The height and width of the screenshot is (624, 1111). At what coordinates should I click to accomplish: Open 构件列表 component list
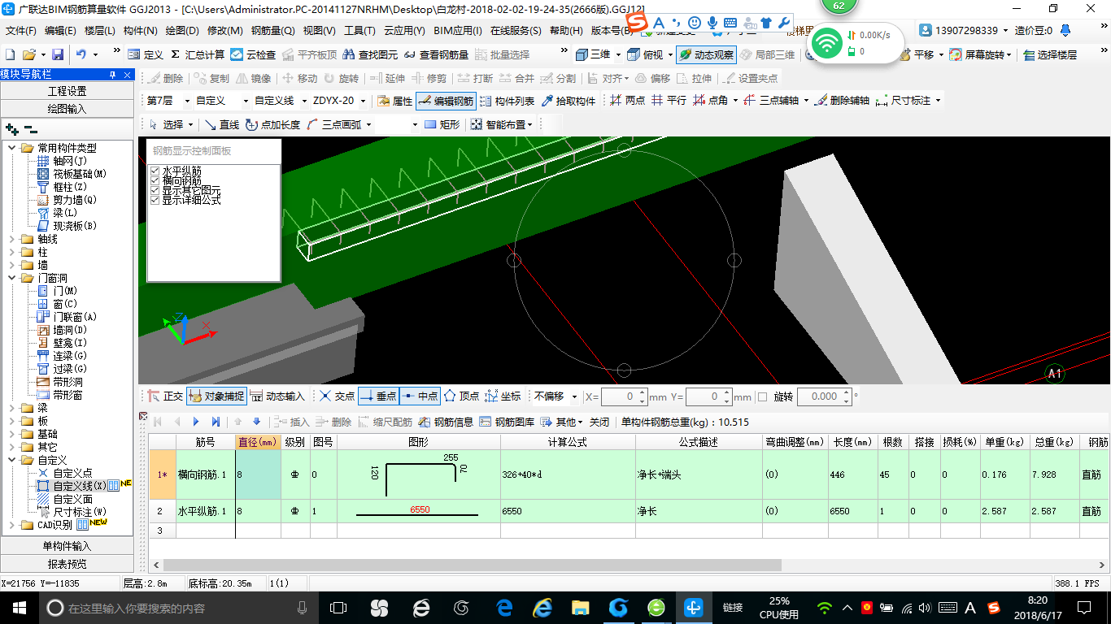507,101
